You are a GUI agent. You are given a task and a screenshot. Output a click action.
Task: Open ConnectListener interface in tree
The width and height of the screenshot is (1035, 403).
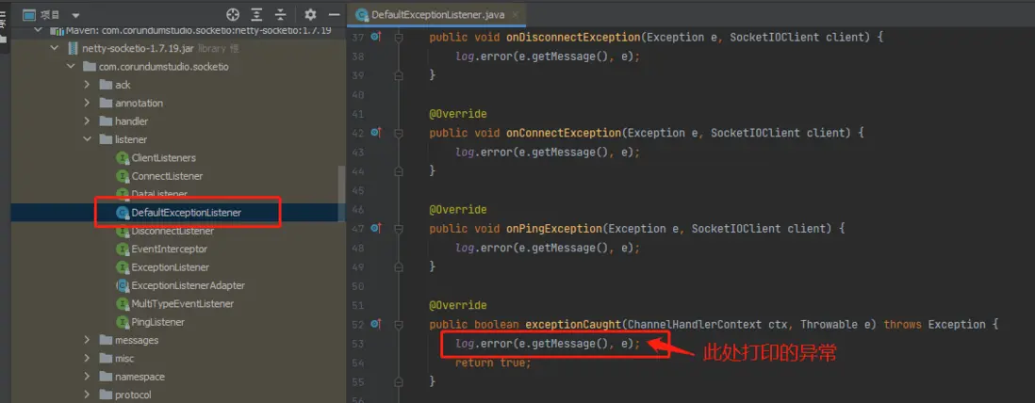[167, 176]
